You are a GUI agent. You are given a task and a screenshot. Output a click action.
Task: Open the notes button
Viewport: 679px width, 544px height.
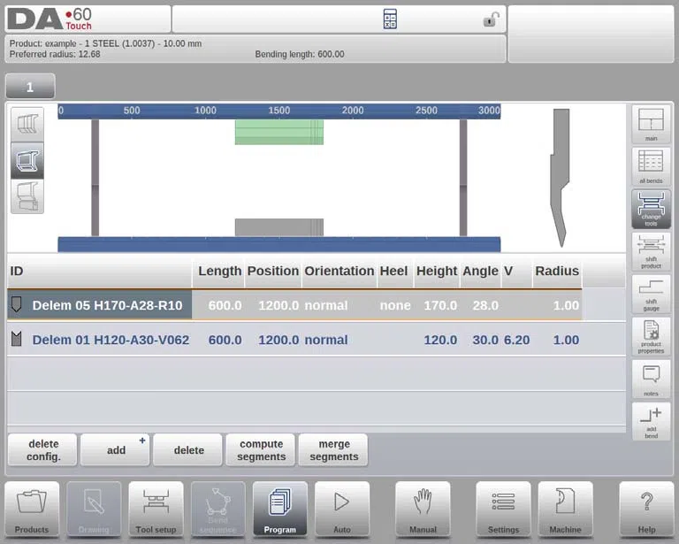click(651, 379)
